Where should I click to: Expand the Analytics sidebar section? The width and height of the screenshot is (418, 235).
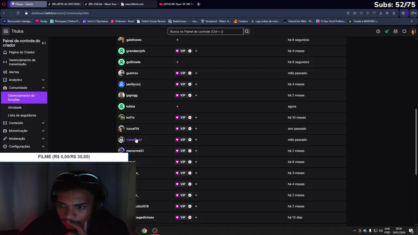[x=43, y=80]
